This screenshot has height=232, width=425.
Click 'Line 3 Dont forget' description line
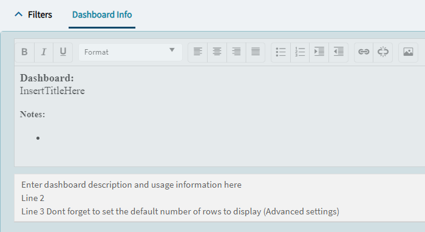click(180, 212)
